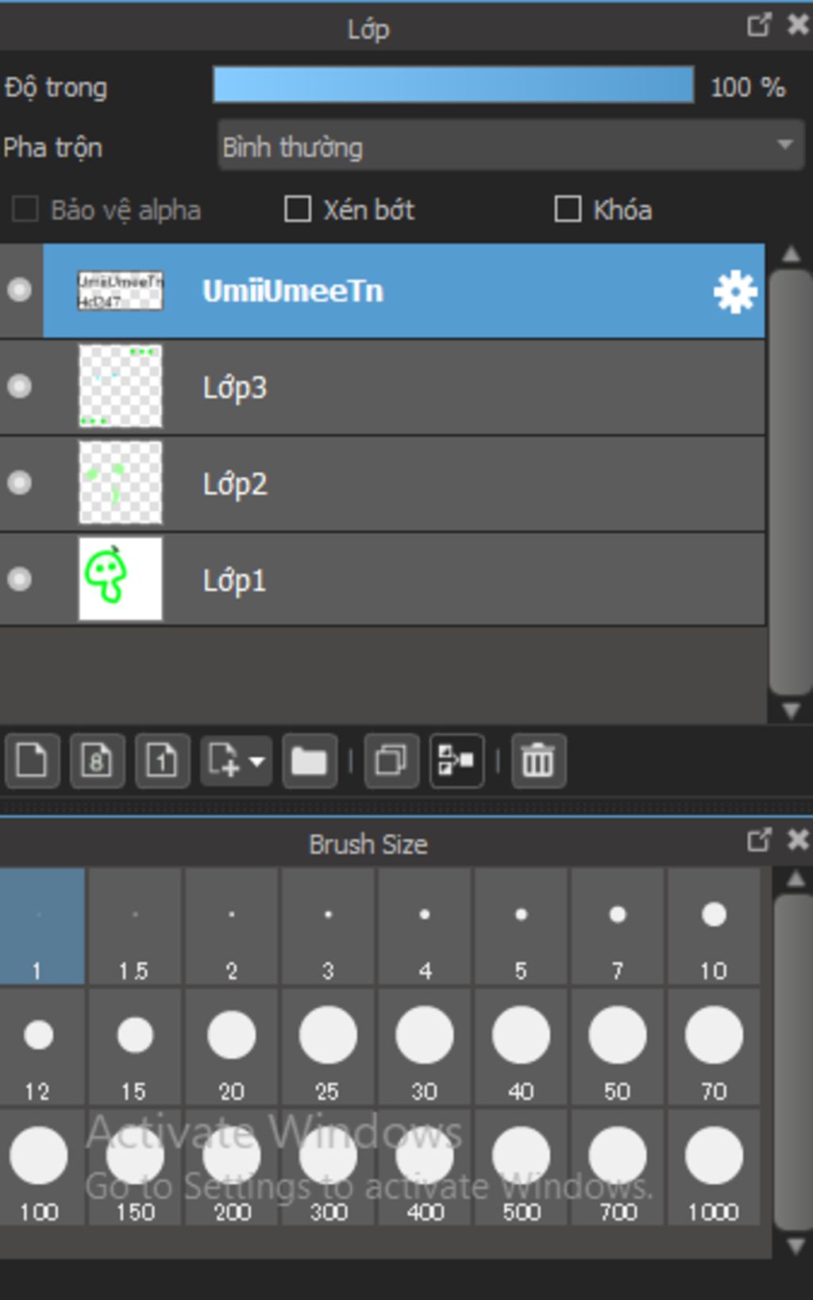Add a new 1-bit layer icon
813x1300 pixels.
click(x=163, y=761)
